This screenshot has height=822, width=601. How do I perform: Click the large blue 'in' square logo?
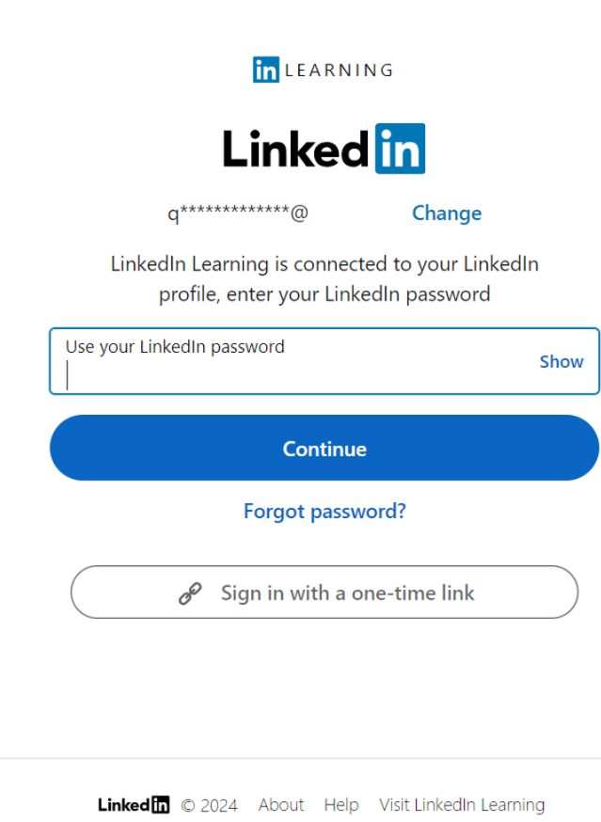click(x=400, y=149)
